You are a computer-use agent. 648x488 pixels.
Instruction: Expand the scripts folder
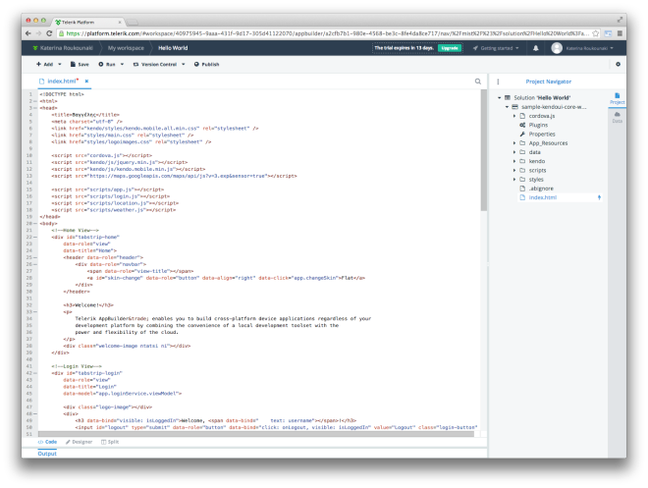514,170
